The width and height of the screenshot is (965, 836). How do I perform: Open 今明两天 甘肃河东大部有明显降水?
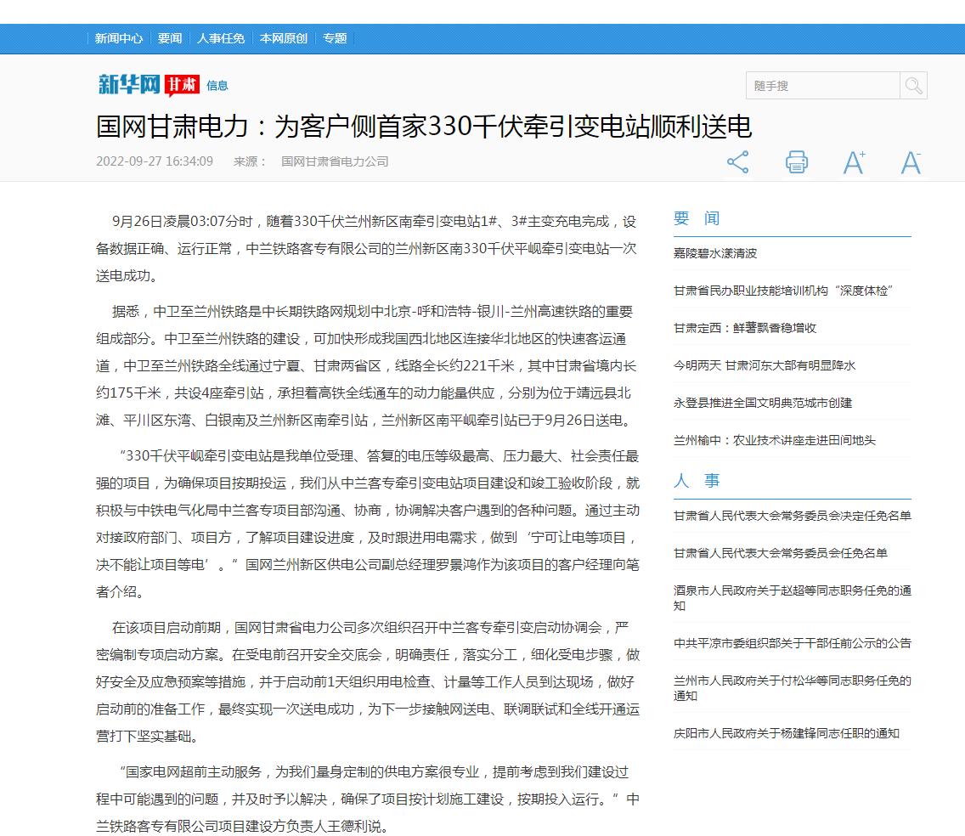[765, 365]
